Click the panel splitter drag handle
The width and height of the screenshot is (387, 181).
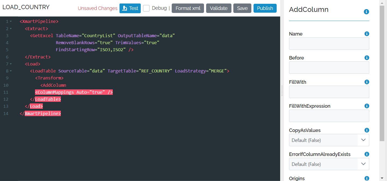pos(282,91)
